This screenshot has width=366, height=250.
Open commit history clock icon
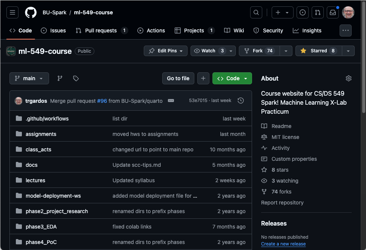click(x=241, y=101)
